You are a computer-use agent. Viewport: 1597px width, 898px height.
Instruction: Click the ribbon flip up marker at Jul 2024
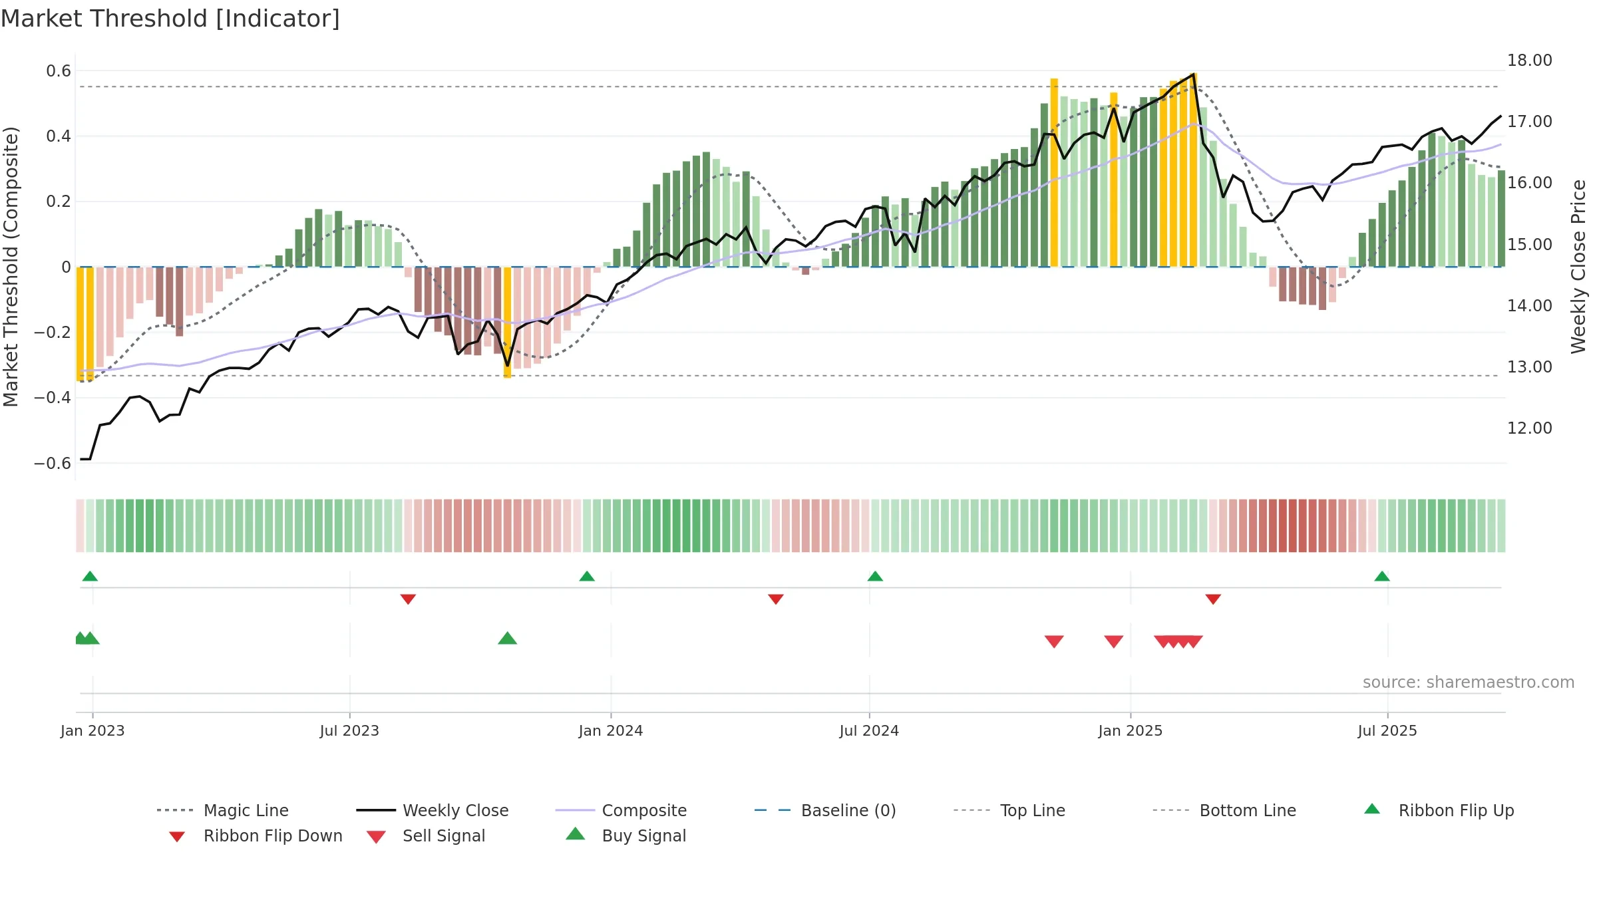click(875, 576)
